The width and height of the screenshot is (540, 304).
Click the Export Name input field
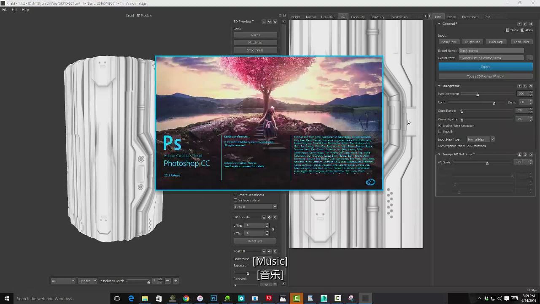[491, 51]
